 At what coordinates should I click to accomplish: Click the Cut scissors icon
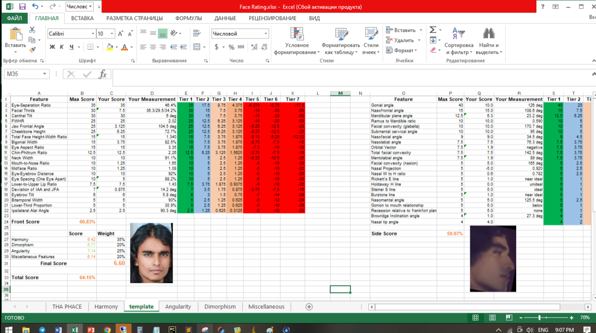[x=32, y=30]
